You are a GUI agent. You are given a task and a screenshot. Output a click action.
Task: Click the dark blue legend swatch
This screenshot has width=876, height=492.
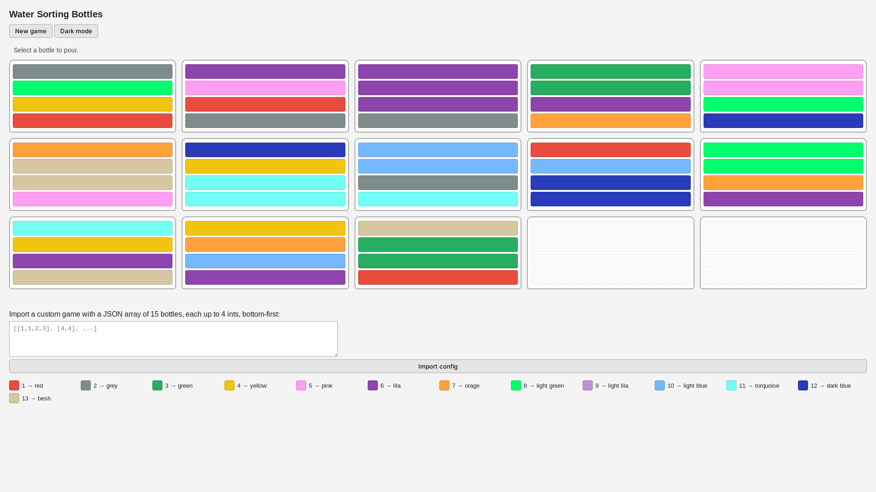tap(803, 385)
